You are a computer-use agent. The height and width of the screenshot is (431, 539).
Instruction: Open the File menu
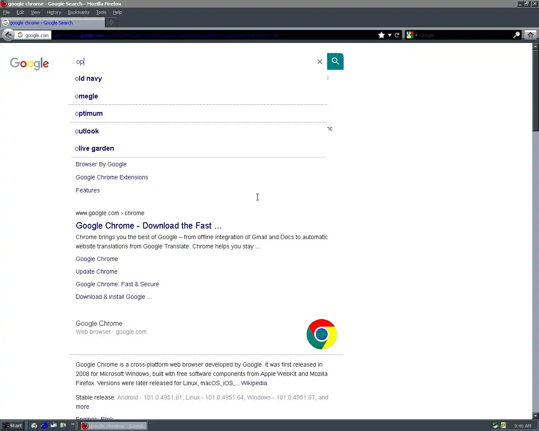(6, 12)
